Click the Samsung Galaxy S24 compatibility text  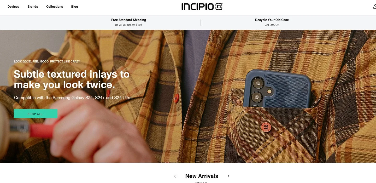[73, 98]
